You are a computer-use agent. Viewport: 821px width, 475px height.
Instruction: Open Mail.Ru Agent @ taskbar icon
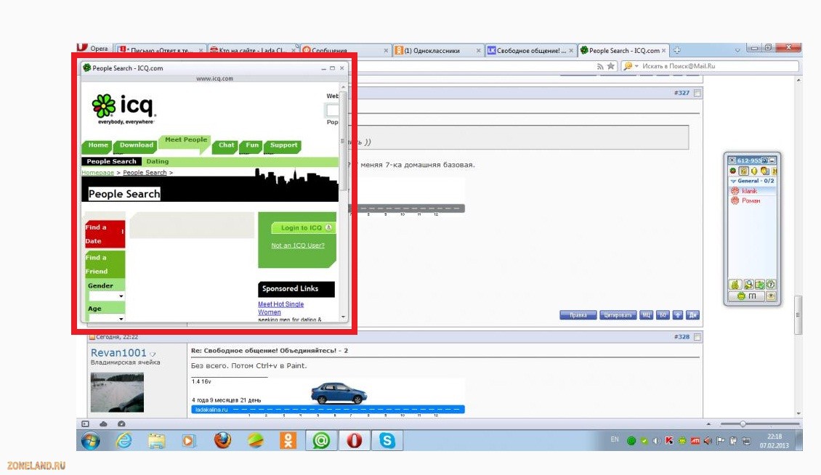click(x=321, y=440)
